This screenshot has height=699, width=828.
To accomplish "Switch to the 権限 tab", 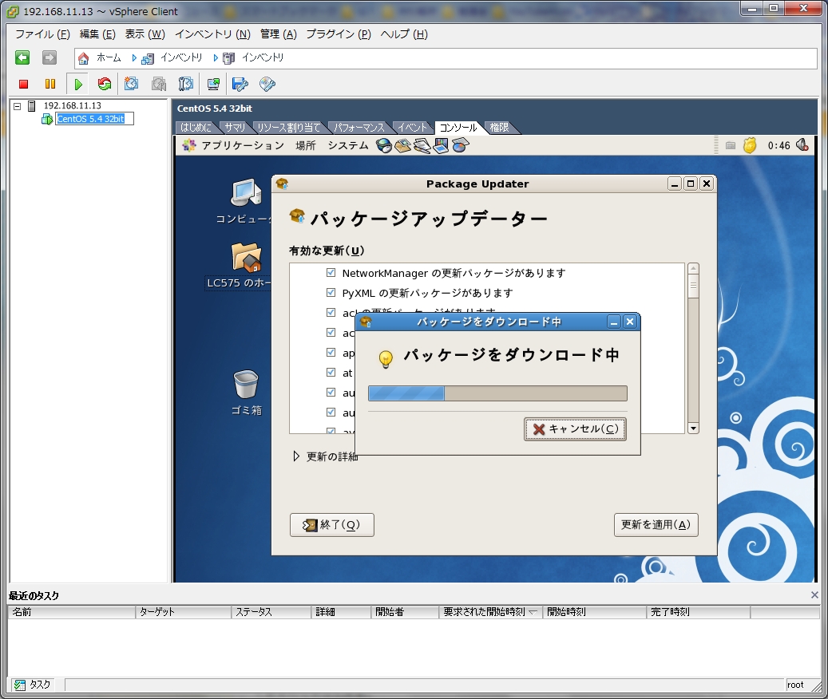I will [x=499, y=127].
